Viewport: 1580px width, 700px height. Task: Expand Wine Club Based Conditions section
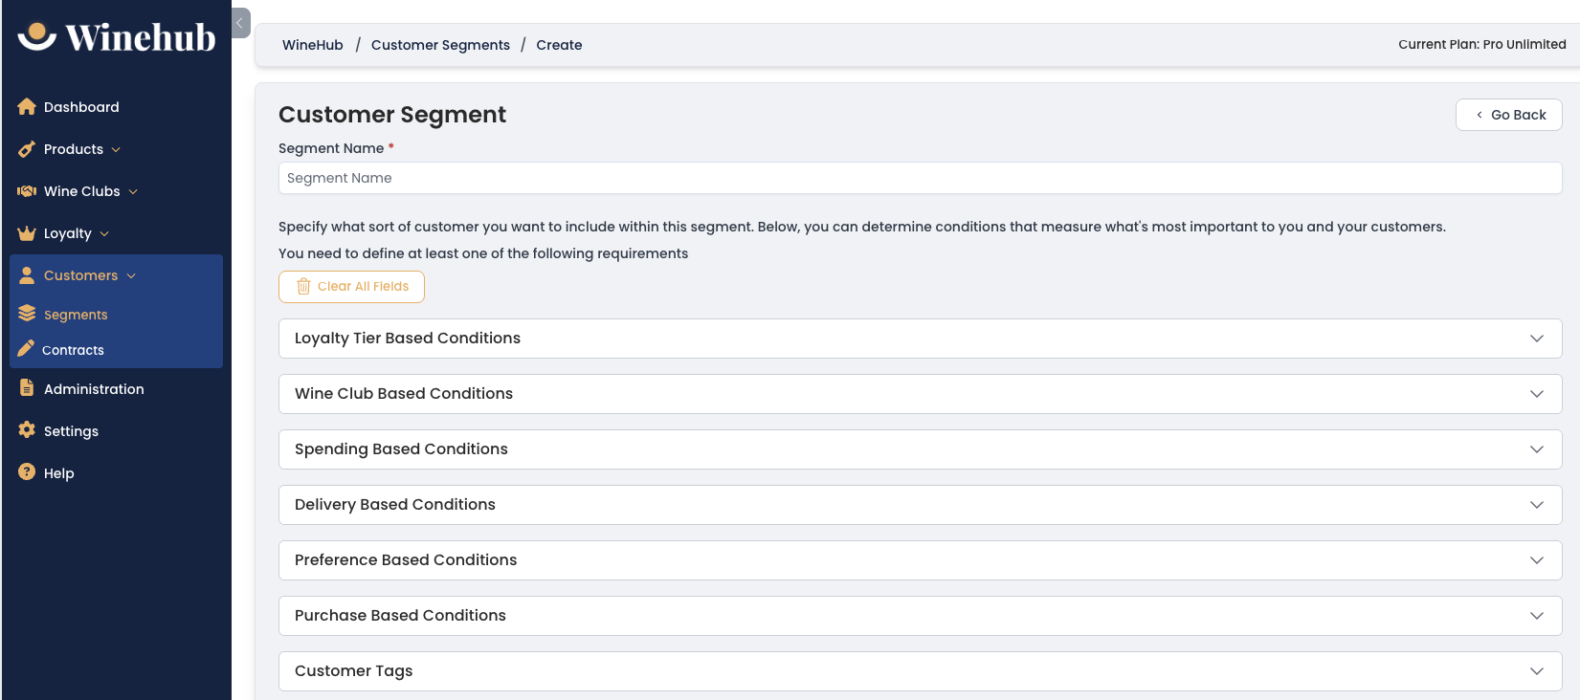coord(920,394)
